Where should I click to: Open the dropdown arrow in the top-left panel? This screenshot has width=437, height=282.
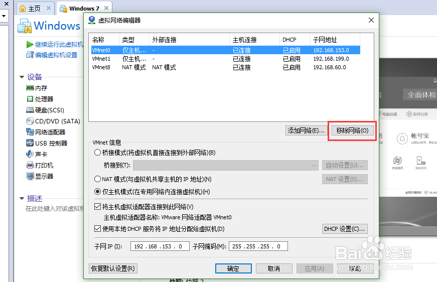(x=4, y=16)
